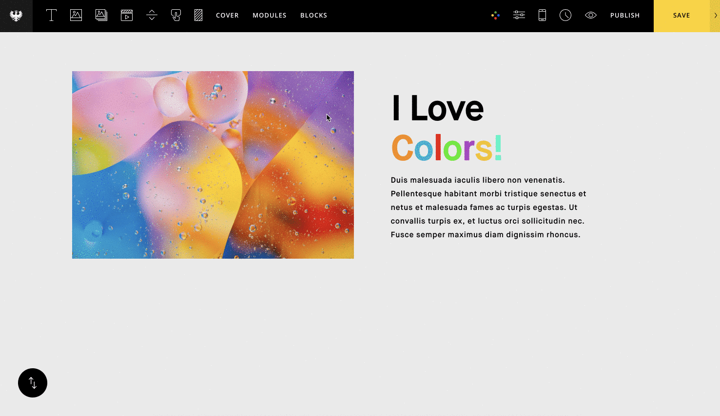Toggle page preview with eye icon

[x=590, y=16]
